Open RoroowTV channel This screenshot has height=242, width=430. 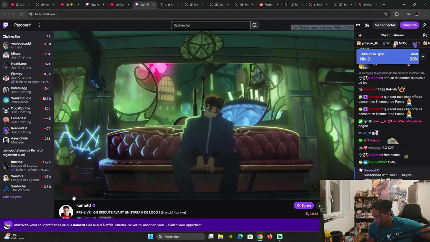tap(27, 130)
